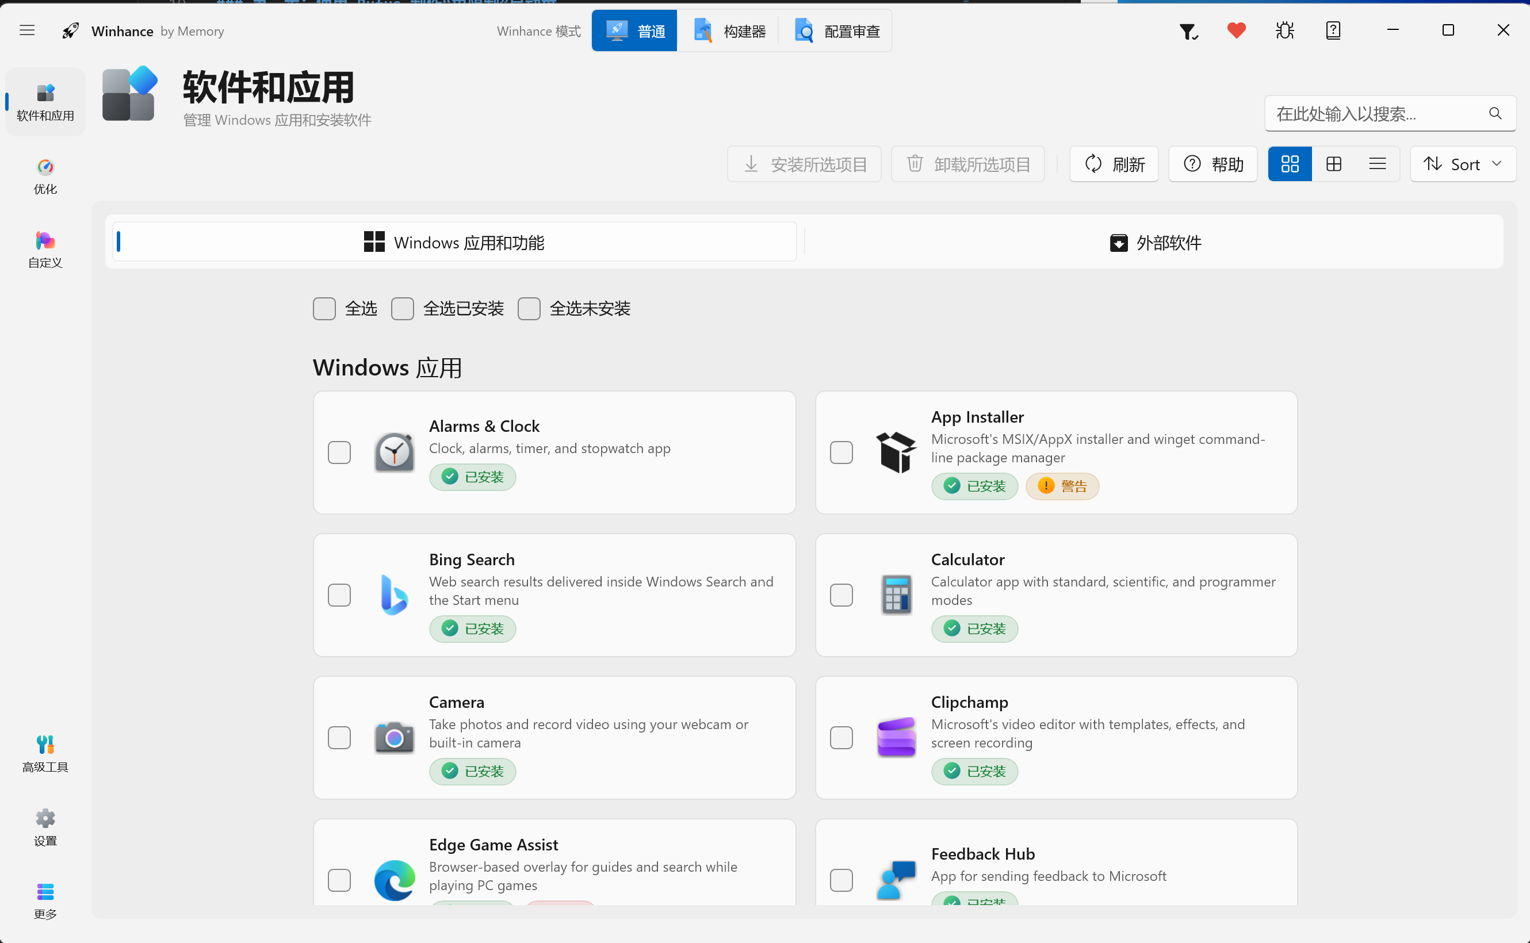
Task: Open 更多 in the sidebar
Action: [x=45, y=900]
